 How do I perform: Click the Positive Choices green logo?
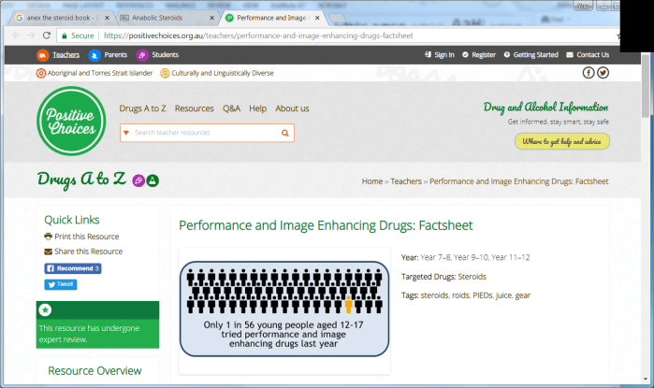click(72, 123)
